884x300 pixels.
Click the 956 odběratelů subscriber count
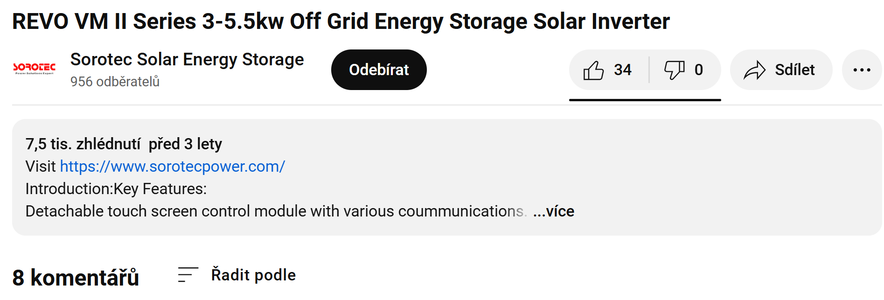point(115,82)
